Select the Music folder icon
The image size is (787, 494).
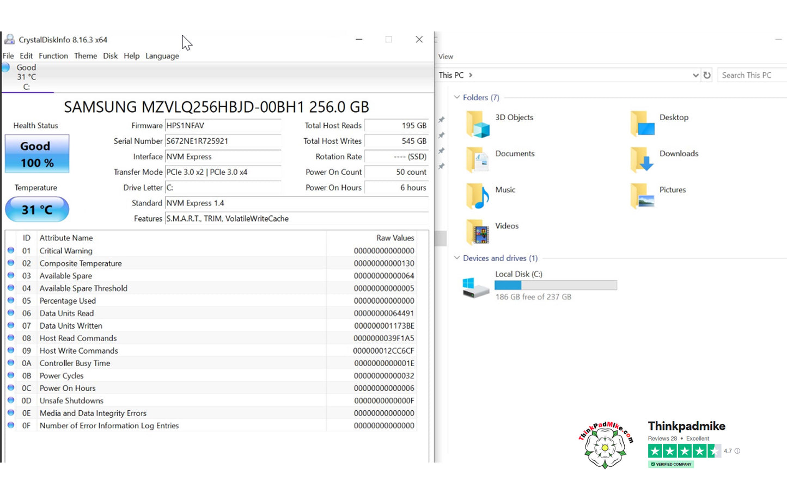click(478, 196)
